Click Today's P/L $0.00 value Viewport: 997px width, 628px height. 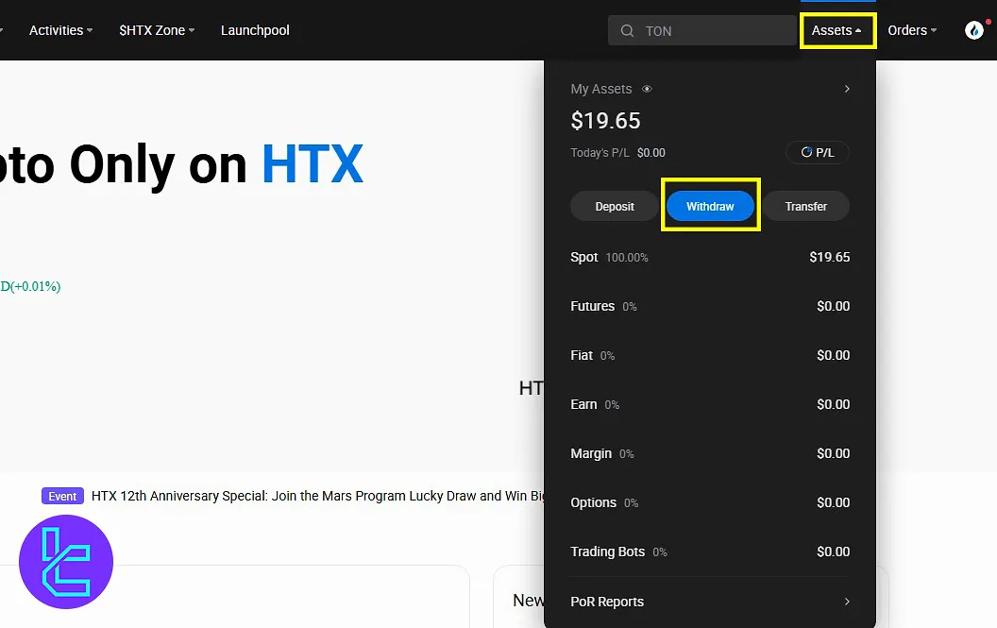[651, 153]
